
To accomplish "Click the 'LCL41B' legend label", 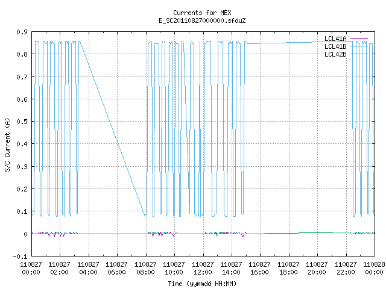I will coord(335,46).
